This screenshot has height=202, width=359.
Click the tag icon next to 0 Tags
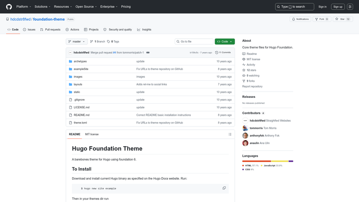click(x=109, y=41)
